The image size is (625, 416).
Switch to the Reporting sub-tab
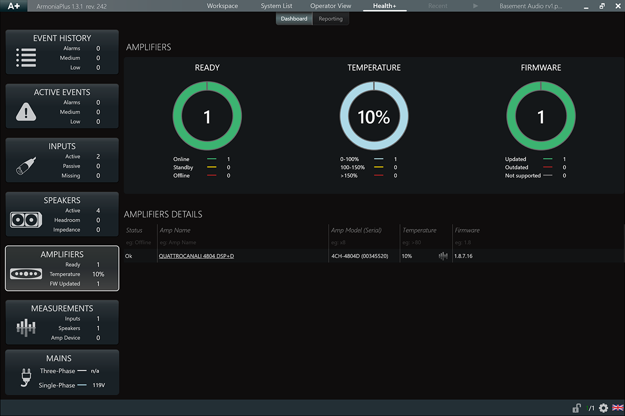331,19
